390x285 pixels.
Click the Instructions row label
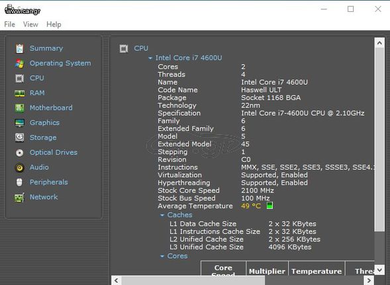pyautogui.click(x=177, y=167)
